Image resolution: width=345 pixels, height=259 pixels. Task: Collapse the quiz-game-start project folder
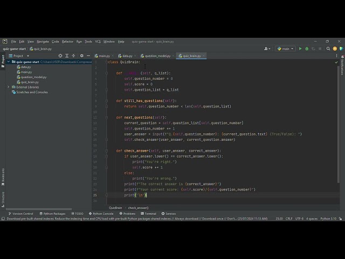coord(9,62)
